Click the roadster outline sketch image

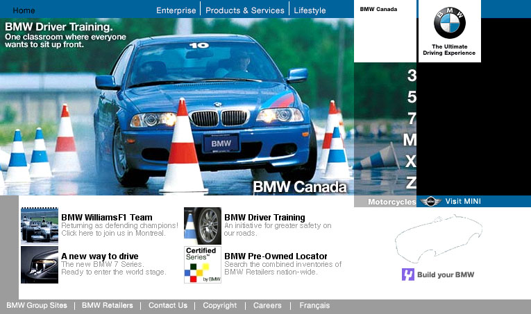[439, 238]
